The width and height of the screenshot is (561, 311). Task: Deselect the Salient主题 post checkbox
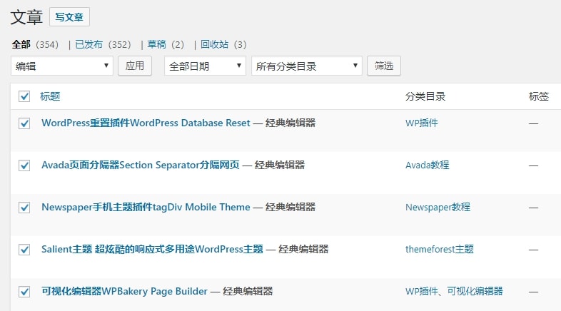(x=24, y=250)
